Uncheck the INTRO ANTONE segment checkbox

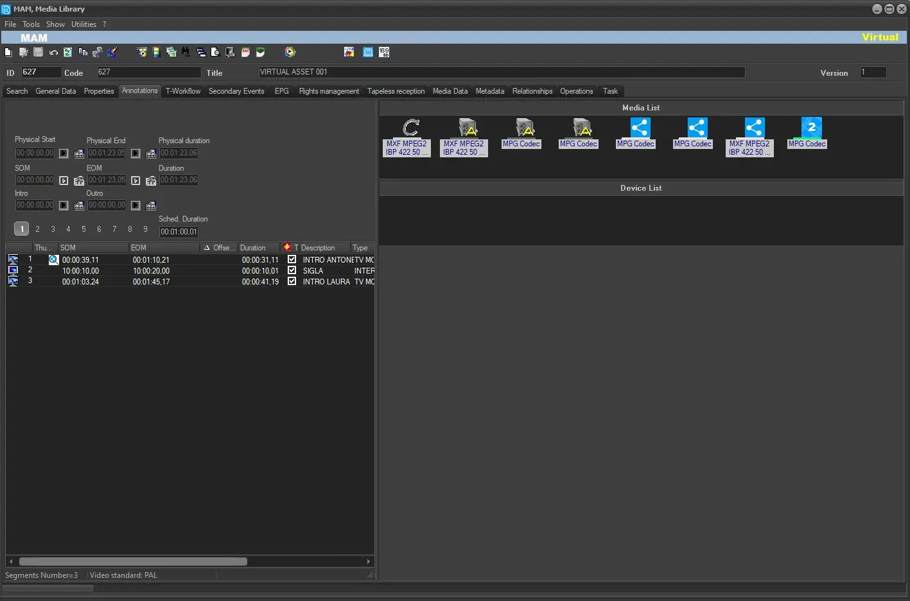[x=292, y=259]
